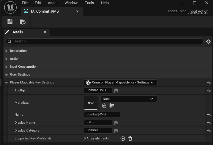Open the Tools menu
Image resolution: width=213 pixels, height=145 pixels.
pyautogui.click(x=89, y=3)
